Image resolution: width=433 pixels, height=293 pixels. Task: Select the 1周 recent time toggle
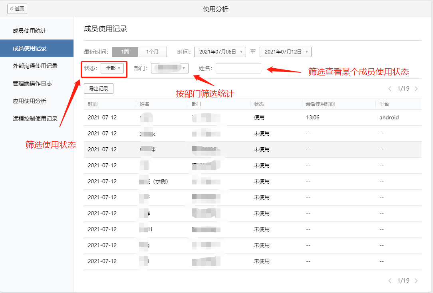[x=125, y=52]
